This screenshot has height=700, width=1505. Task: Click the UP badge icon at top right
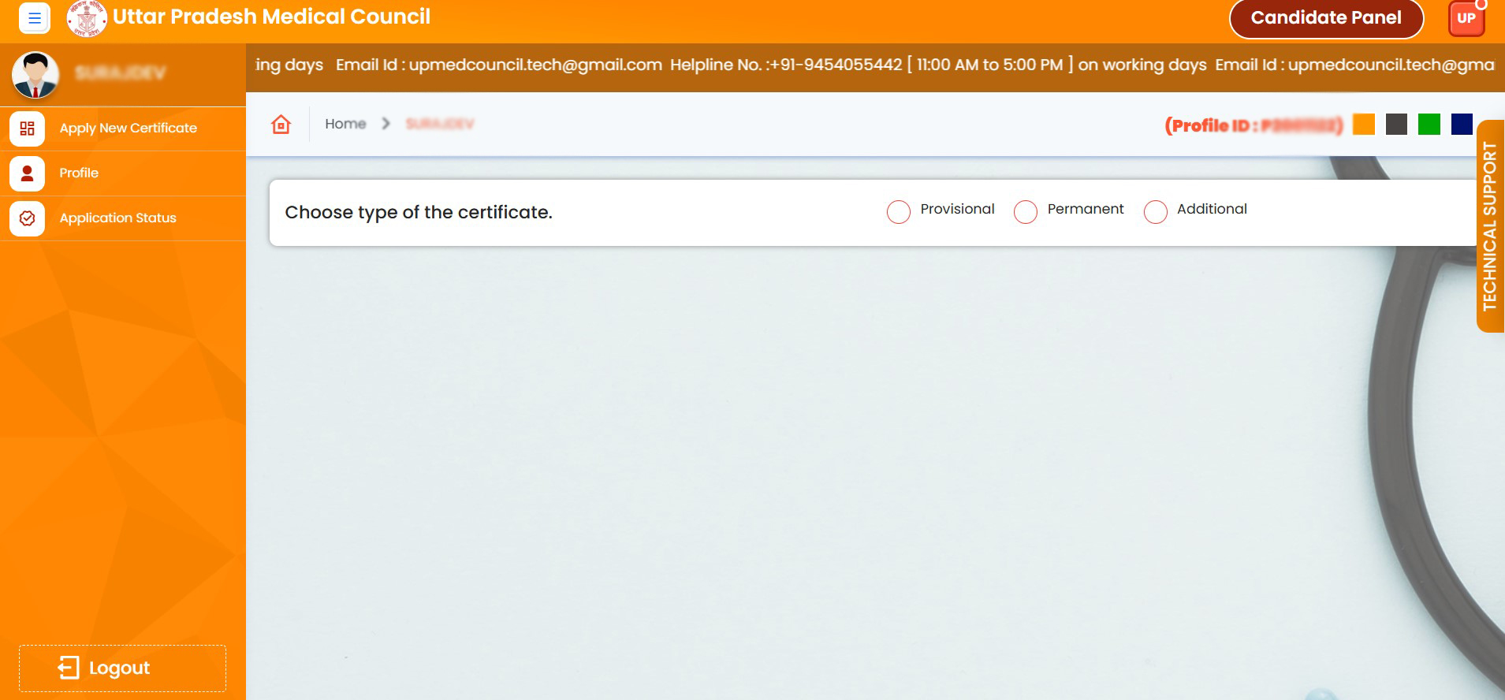1466,18
